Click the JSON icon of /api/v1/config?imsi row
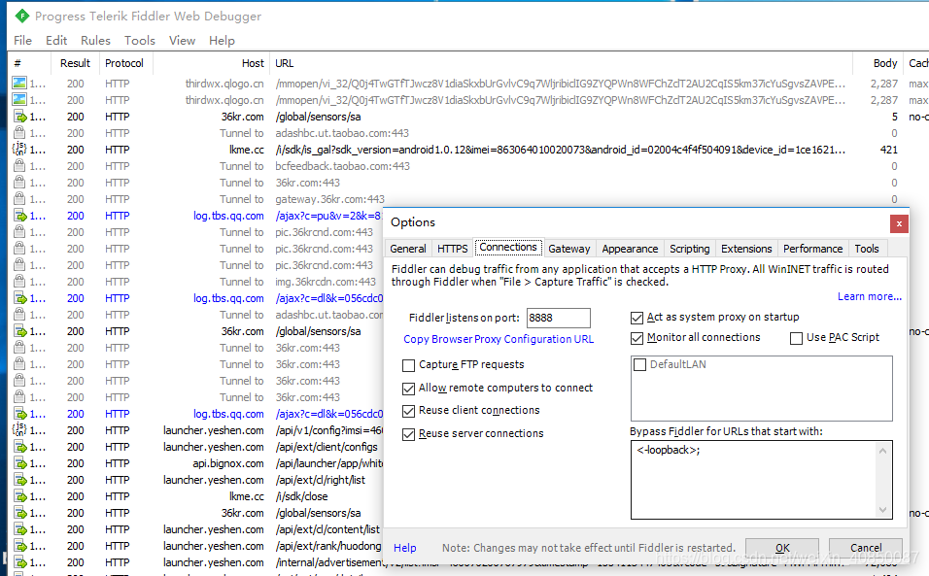Image resolution: width=929 pixels, height=576 pixels. [x=19, y=429]
